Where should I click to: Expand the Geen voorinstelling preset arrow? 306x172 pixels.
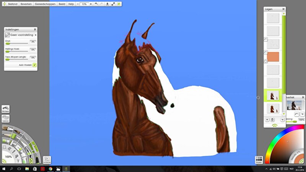click(x=36, y=35)
